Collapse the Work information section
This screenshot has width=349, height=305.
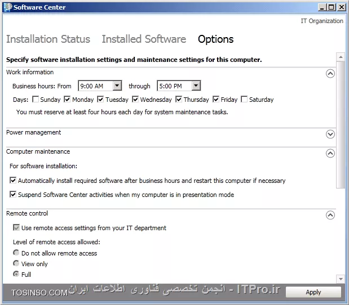click(330, 74)
